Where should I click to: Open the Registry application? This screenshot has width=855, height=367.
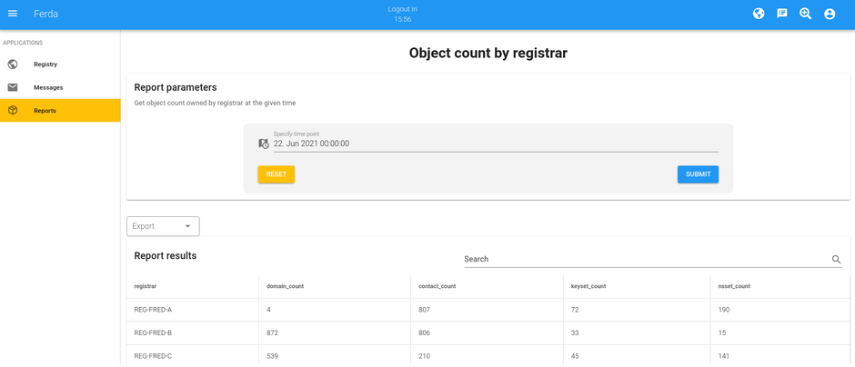[x=60, y=64]
